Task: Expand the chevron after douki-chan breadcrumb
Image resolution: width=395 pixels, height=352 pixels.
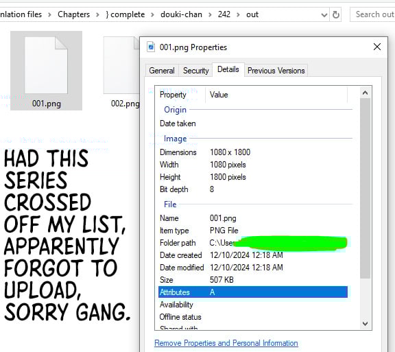Action: coord(210,15)
